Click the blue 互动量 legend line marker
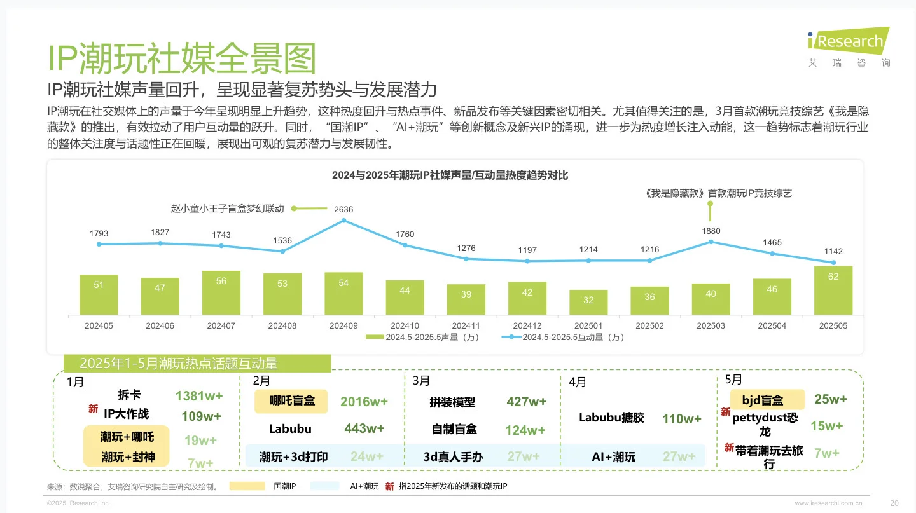The image size is (916, 513). point(511,338)
